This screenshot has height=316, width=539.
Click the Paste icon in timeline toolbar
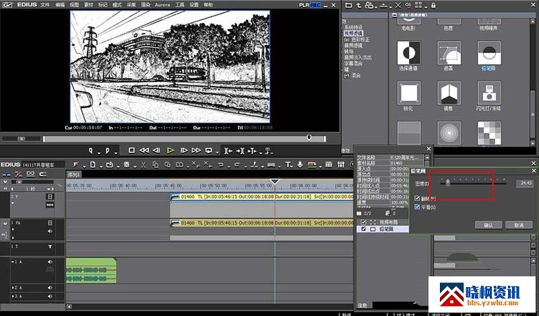pyautogui.click(x=167, y=165)
